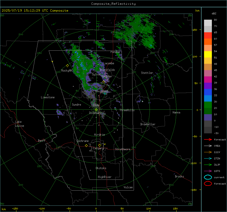Image resolution: width=227 pixels, height=212 pixels.
Task: Click the RockyMH town label
Action: pos(67,71)
